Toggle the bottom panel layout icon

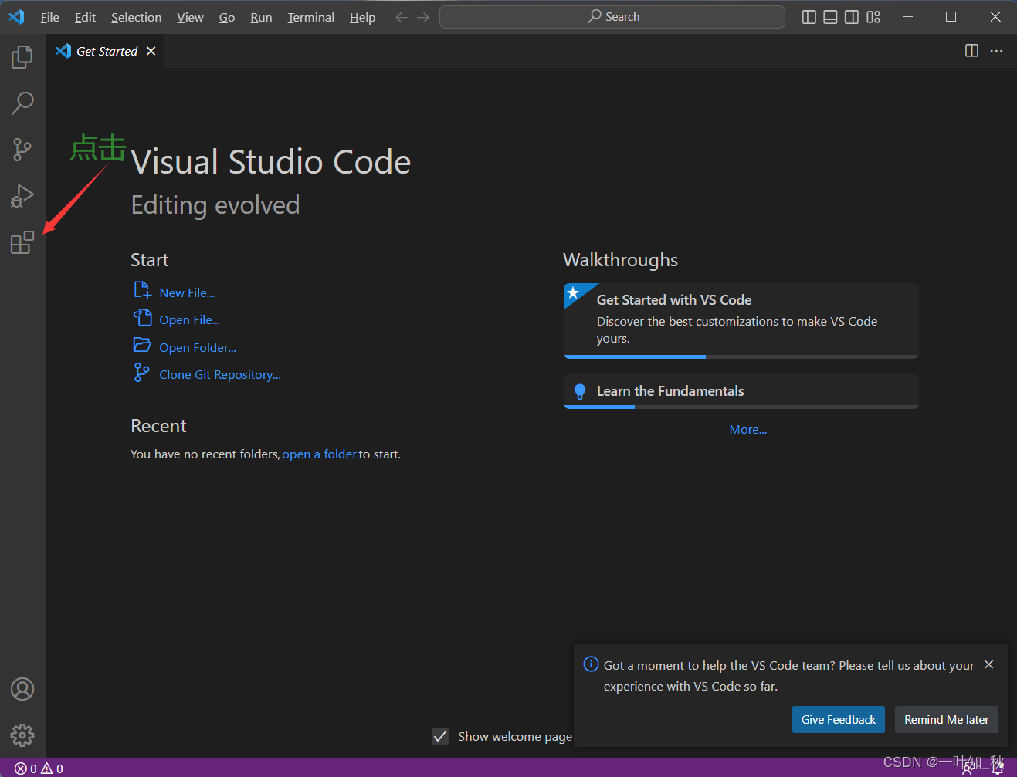(x=830, y=17)
